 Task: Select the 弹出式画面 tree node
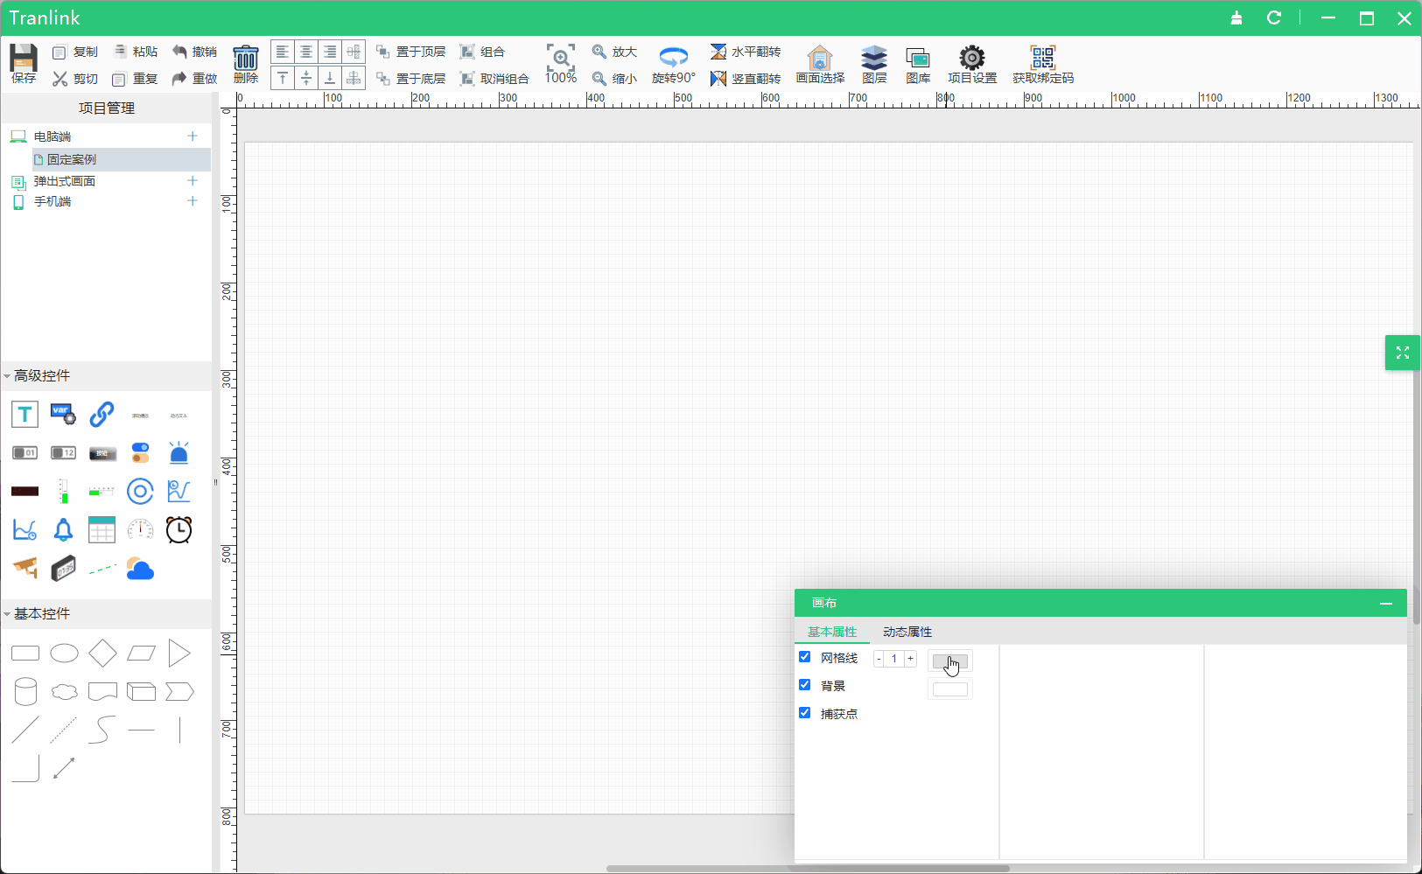(x=65, y=181)
